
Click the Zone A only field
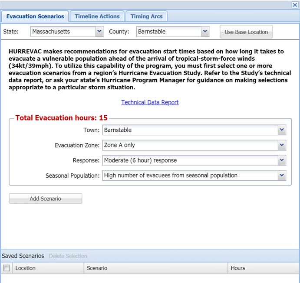click(x=190, y=145)
